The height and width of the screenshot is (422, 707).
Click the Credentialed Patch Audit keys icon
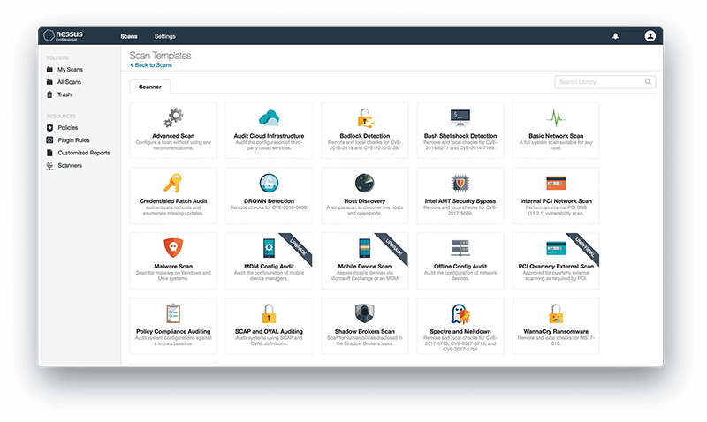point(173,184)
